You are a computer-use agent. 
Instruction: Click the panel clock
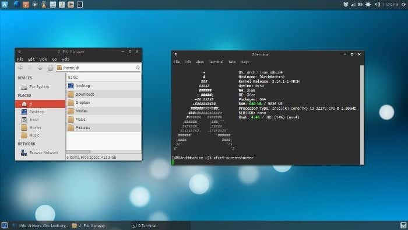(x=391, y=5)
